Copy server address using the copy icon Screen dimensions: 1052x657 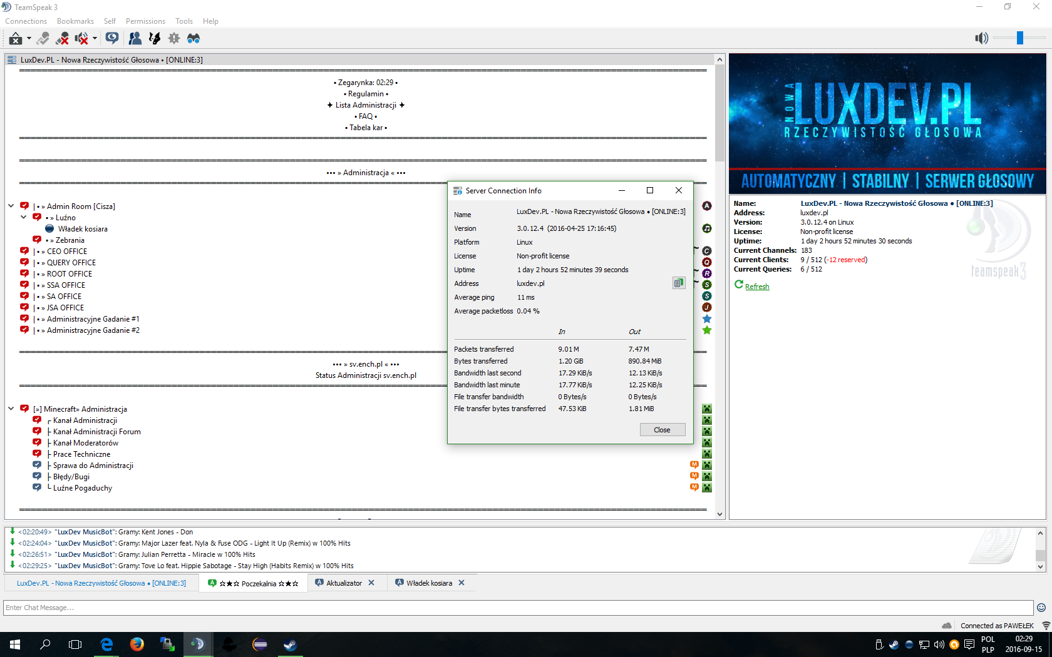(x=678, y=283)
